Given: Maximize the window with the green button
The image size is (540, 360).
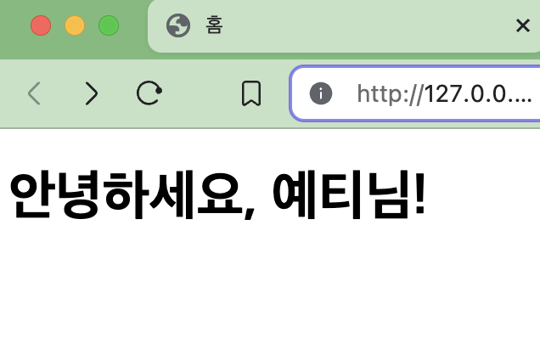Looking at the screenshot, I should (x=109, y=25).
